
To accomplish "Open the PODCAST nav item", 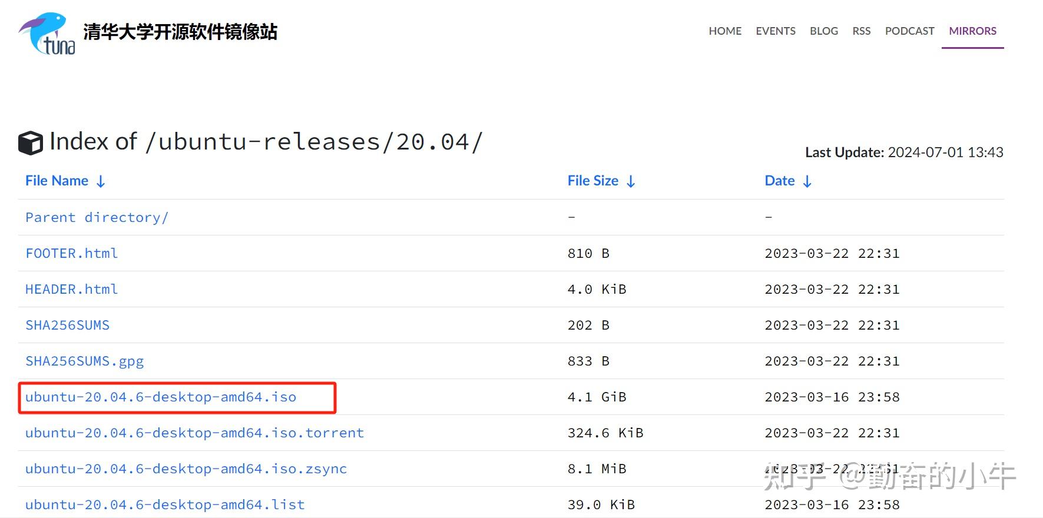I will point(909,31).
